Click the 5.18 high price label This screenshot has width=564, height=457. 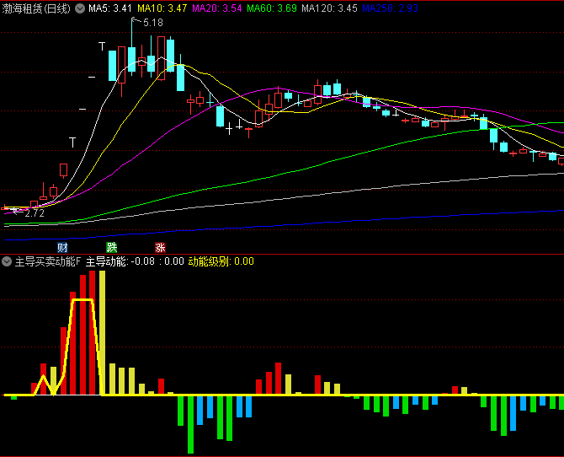153,23
